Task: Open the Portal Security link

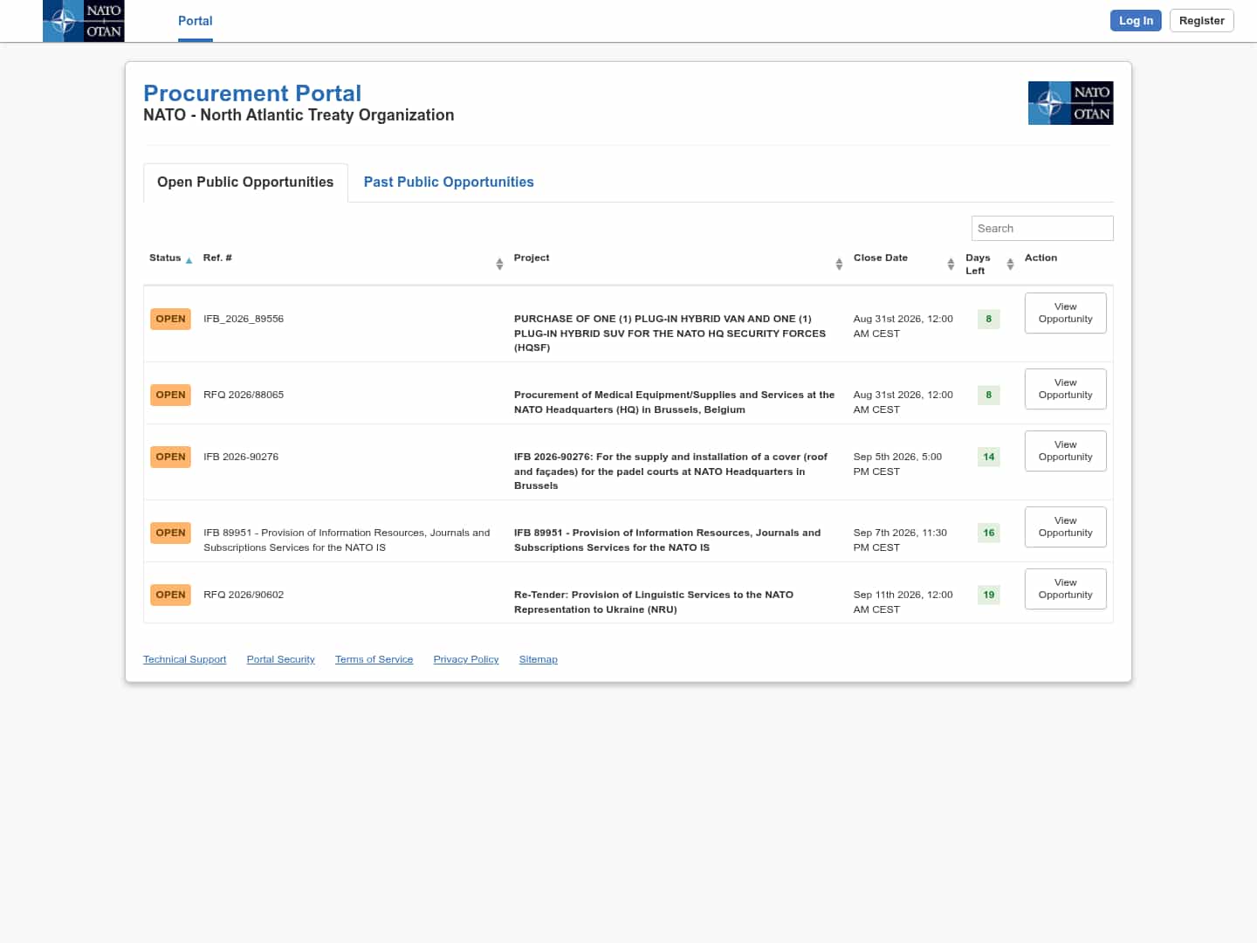Action: pos(281,659)
